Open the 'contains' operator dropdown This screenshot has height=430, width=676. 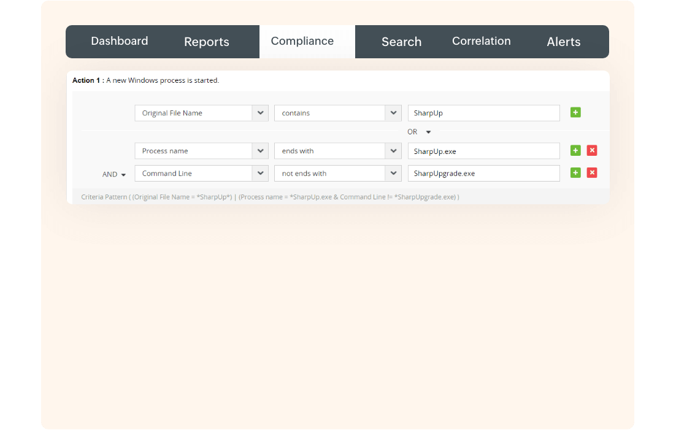(x=393, y=112)
